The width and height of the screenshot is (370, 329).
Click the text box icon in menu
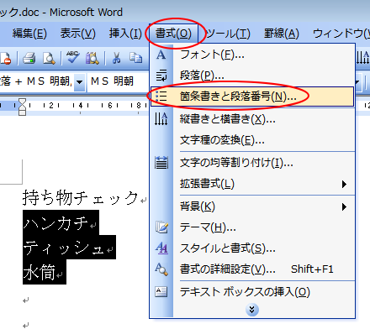[161, 292]
